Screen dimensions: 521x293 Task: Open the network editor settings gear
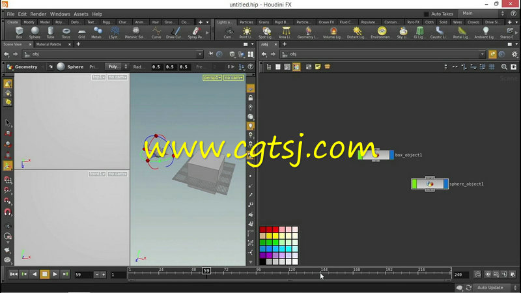[x=514, y=54]
